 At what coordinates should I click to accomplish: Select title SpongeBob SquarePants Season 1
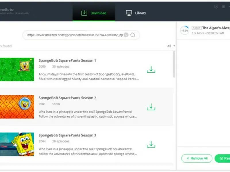pos(67,60)
